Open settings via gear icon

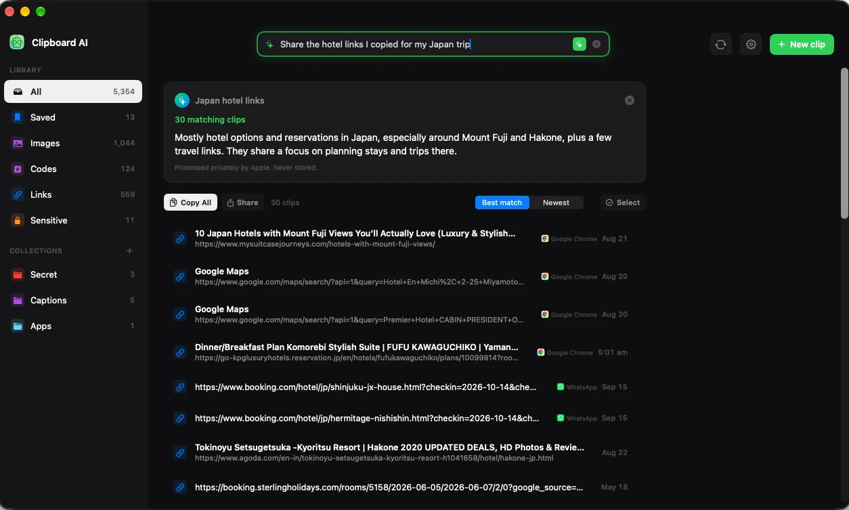tap(751, 44)
